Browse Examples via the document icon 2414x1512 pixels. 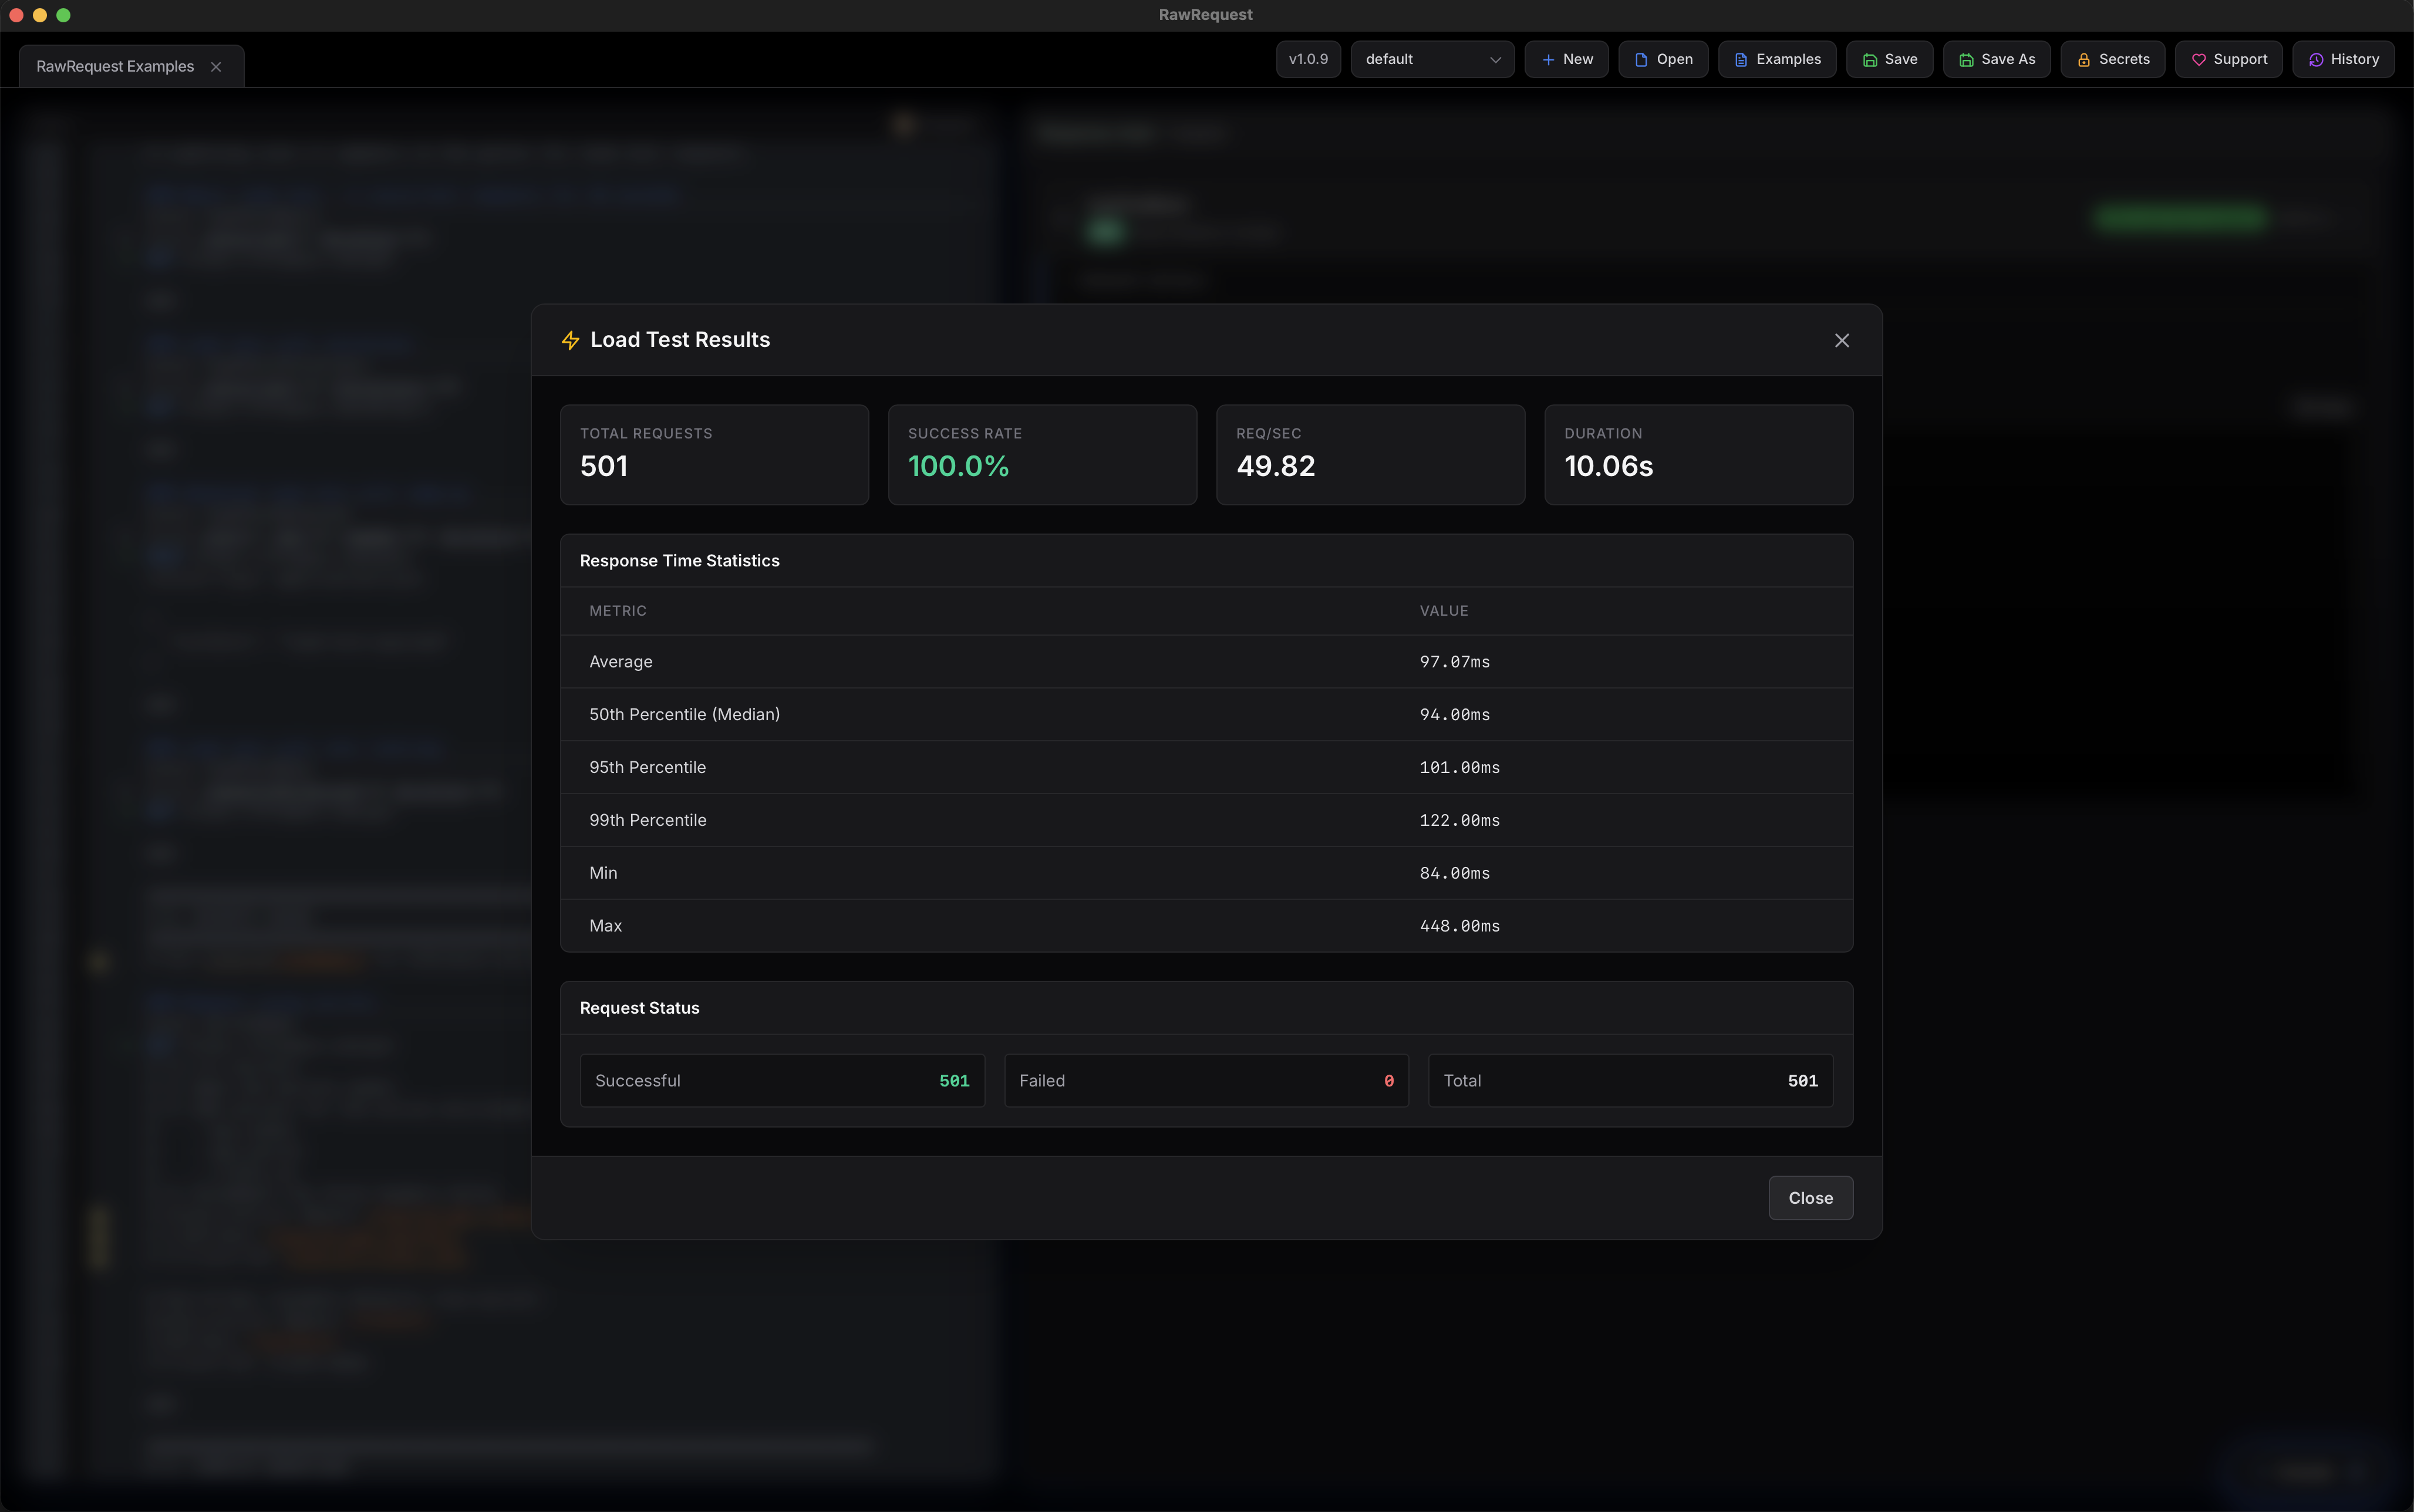pyautogui.click(x=1742, y=59)
